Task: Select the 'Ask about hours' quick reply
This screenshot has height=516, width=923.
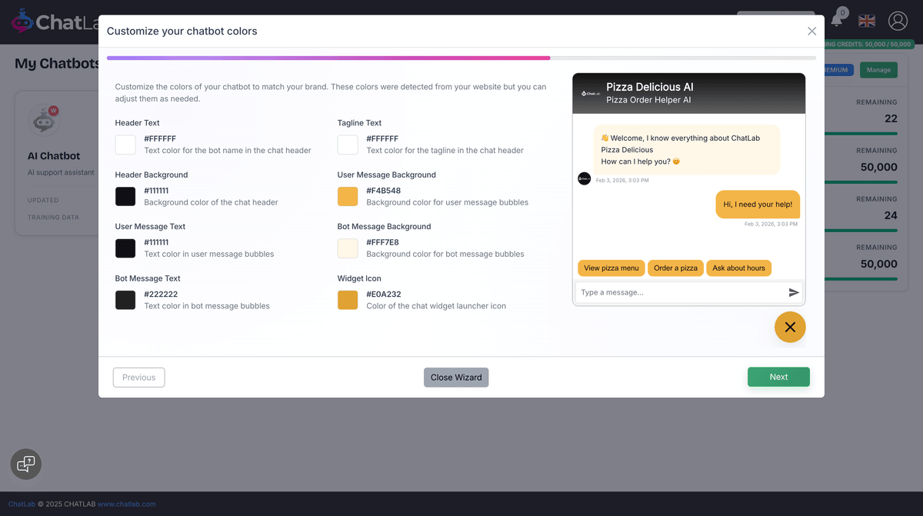Action: click(738, 268)
